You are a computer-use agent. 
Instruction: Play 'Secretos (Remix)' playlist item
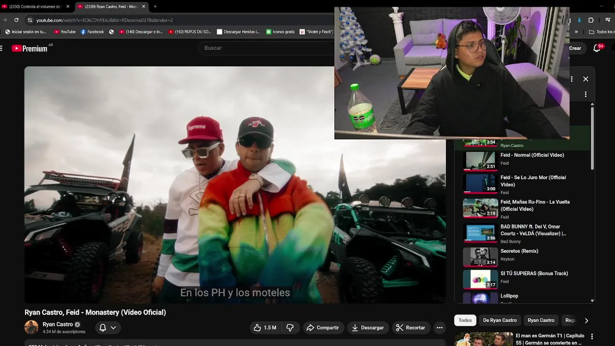[519, 251]
